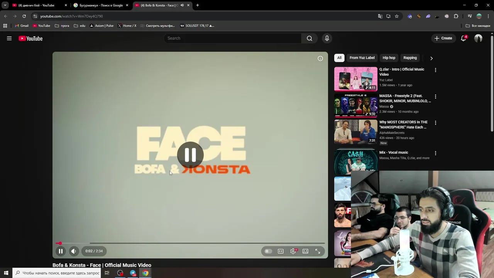Open the MANOSPHERE video thumbnail
This screenshot has width=494, height=278.
356,132
